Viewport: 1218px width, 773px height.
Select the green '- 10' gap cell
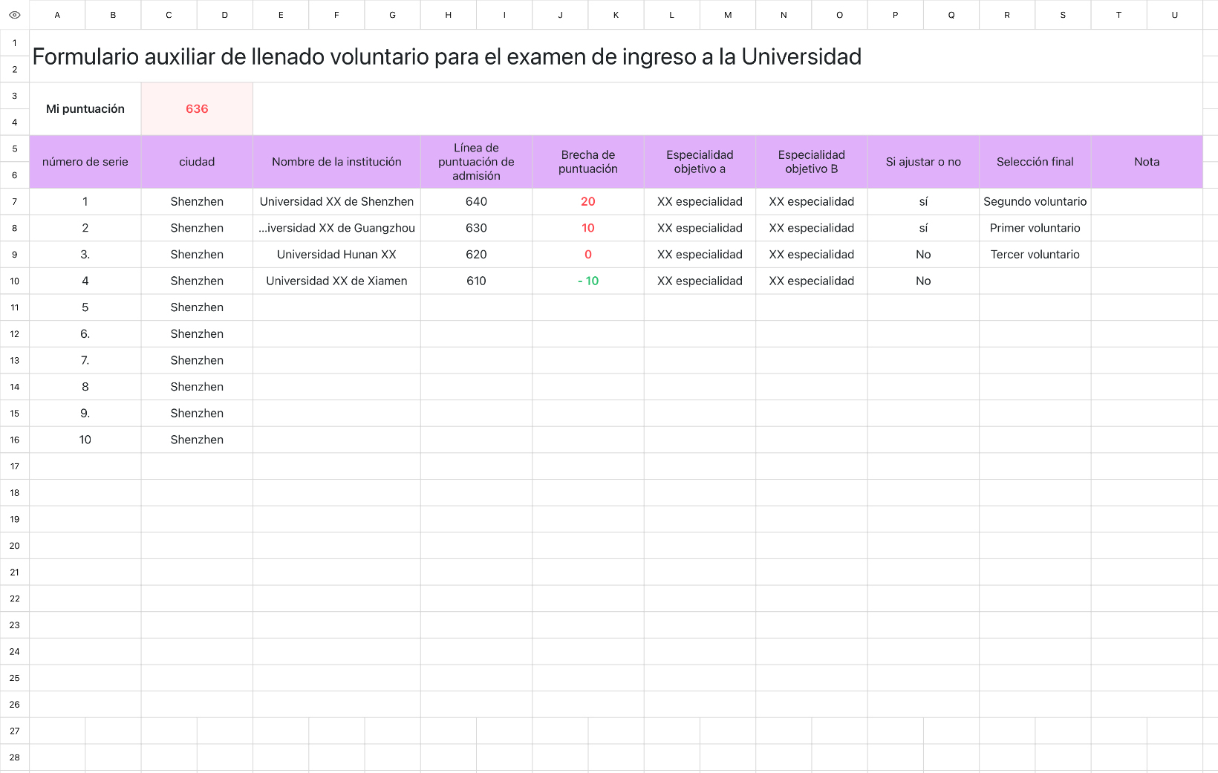click(588, 281)
